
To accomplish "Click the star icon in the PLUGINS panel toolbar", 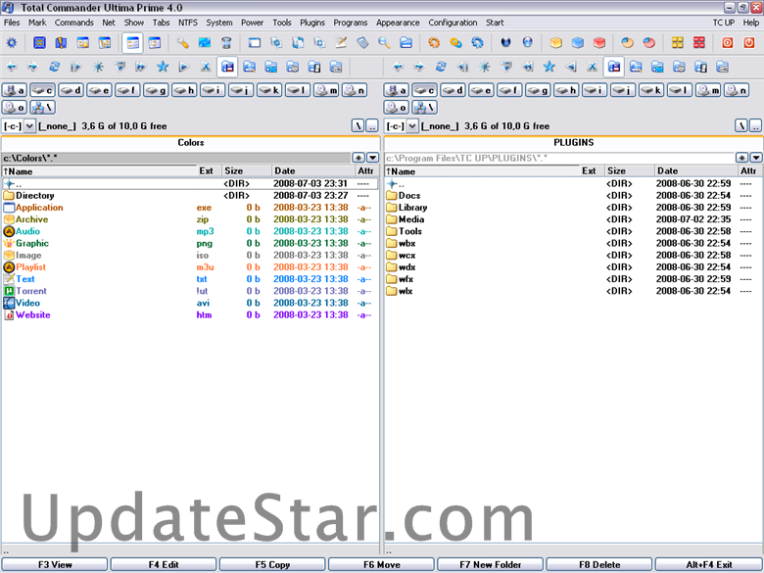I will [549, 67].
